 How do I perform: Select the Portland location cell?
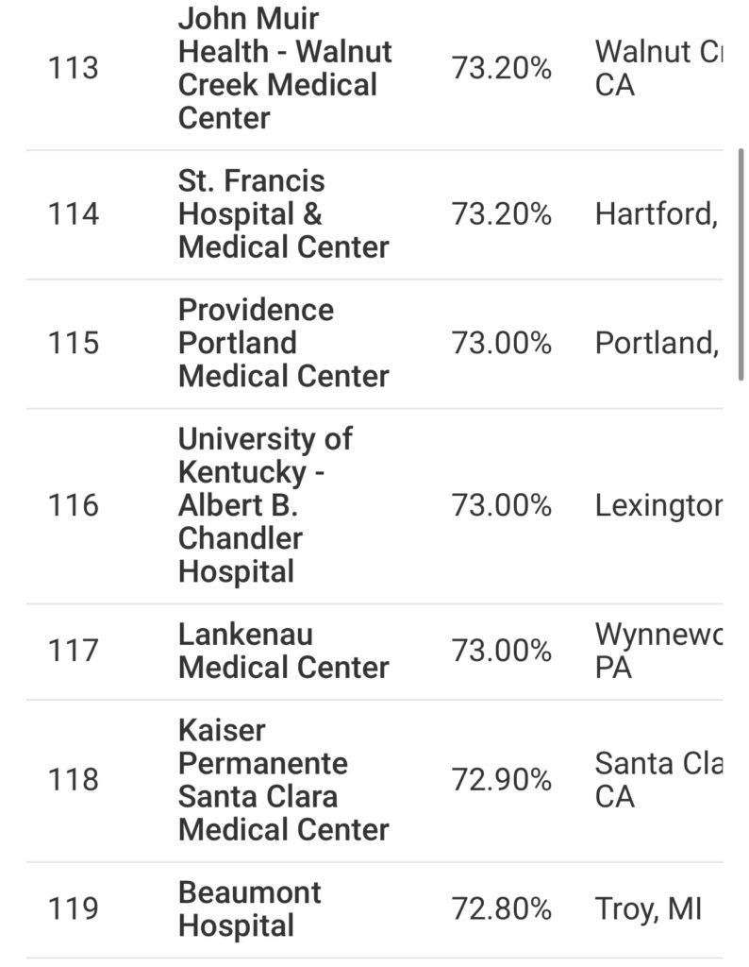tap(657, 344)
